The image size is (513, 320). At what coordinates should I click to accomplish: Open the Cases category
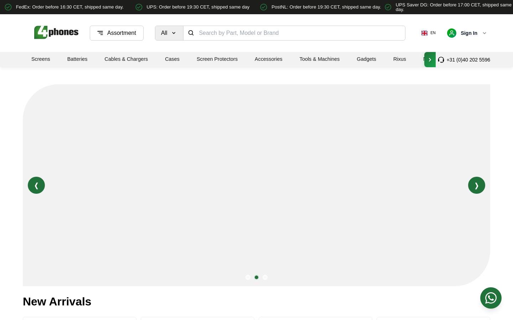(x=172, y=59)
